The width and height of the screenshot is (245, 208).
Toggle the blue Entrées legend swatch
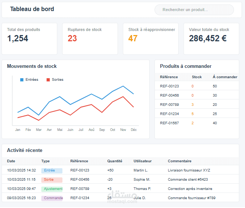tap(22, 80)
